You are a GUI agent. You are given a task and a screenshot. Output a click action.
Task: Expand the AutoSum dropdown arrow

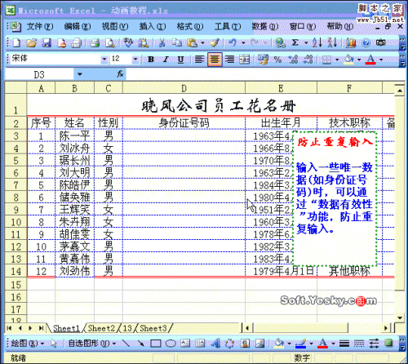tap(306, 42)
